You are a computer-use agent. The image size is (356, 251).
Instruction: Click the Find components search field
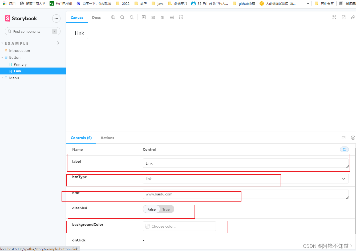coord(33,31)
